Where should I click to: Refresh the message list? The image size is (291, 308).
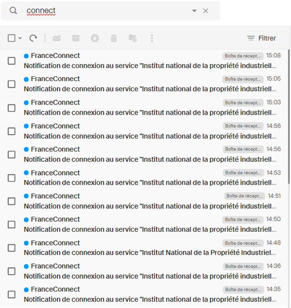(x=33, y=38)
